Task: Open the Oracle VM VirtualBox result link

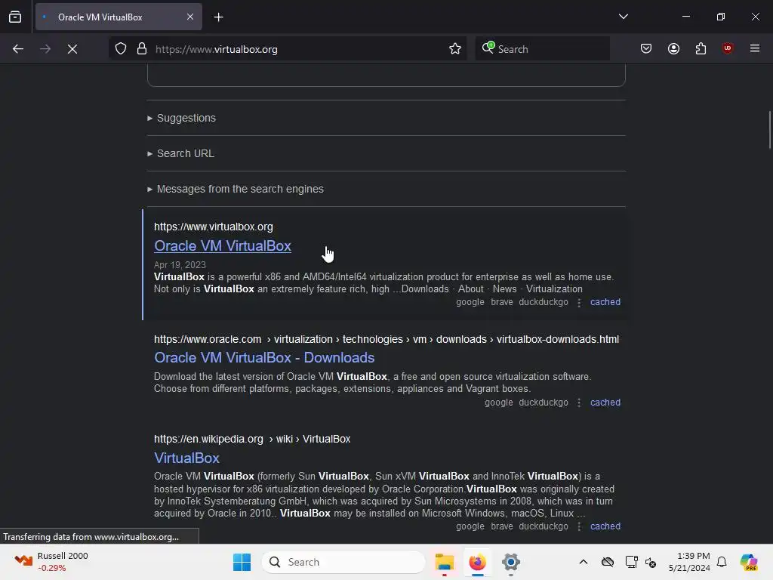Action: pos(223,245)
